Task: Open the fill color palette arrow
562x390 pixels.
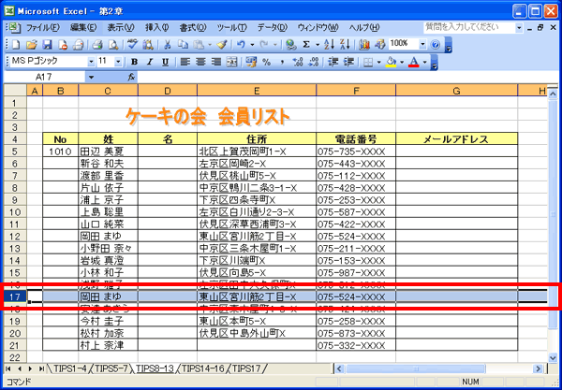Action: pos(402,63)
